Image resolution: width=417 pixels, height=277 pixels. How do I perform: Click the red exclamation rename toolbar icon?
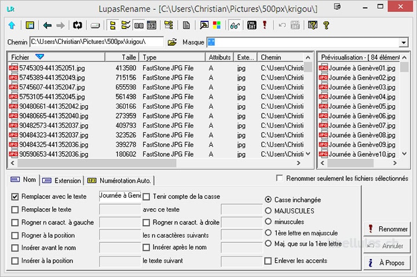(264, 25)
